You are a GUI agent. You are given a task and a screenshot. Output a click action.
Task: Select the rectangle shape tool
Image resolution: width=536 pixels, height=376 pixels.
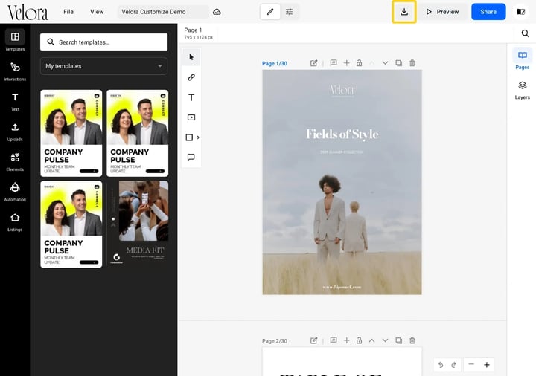[189, 137]
